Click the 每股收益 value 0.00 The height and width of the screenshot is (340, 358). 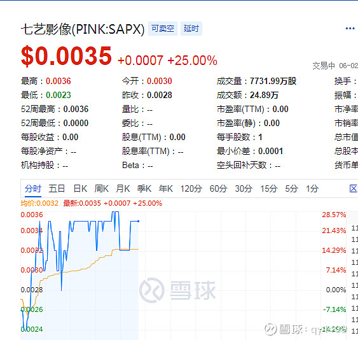pyautogui.click(x=71, y=137)
